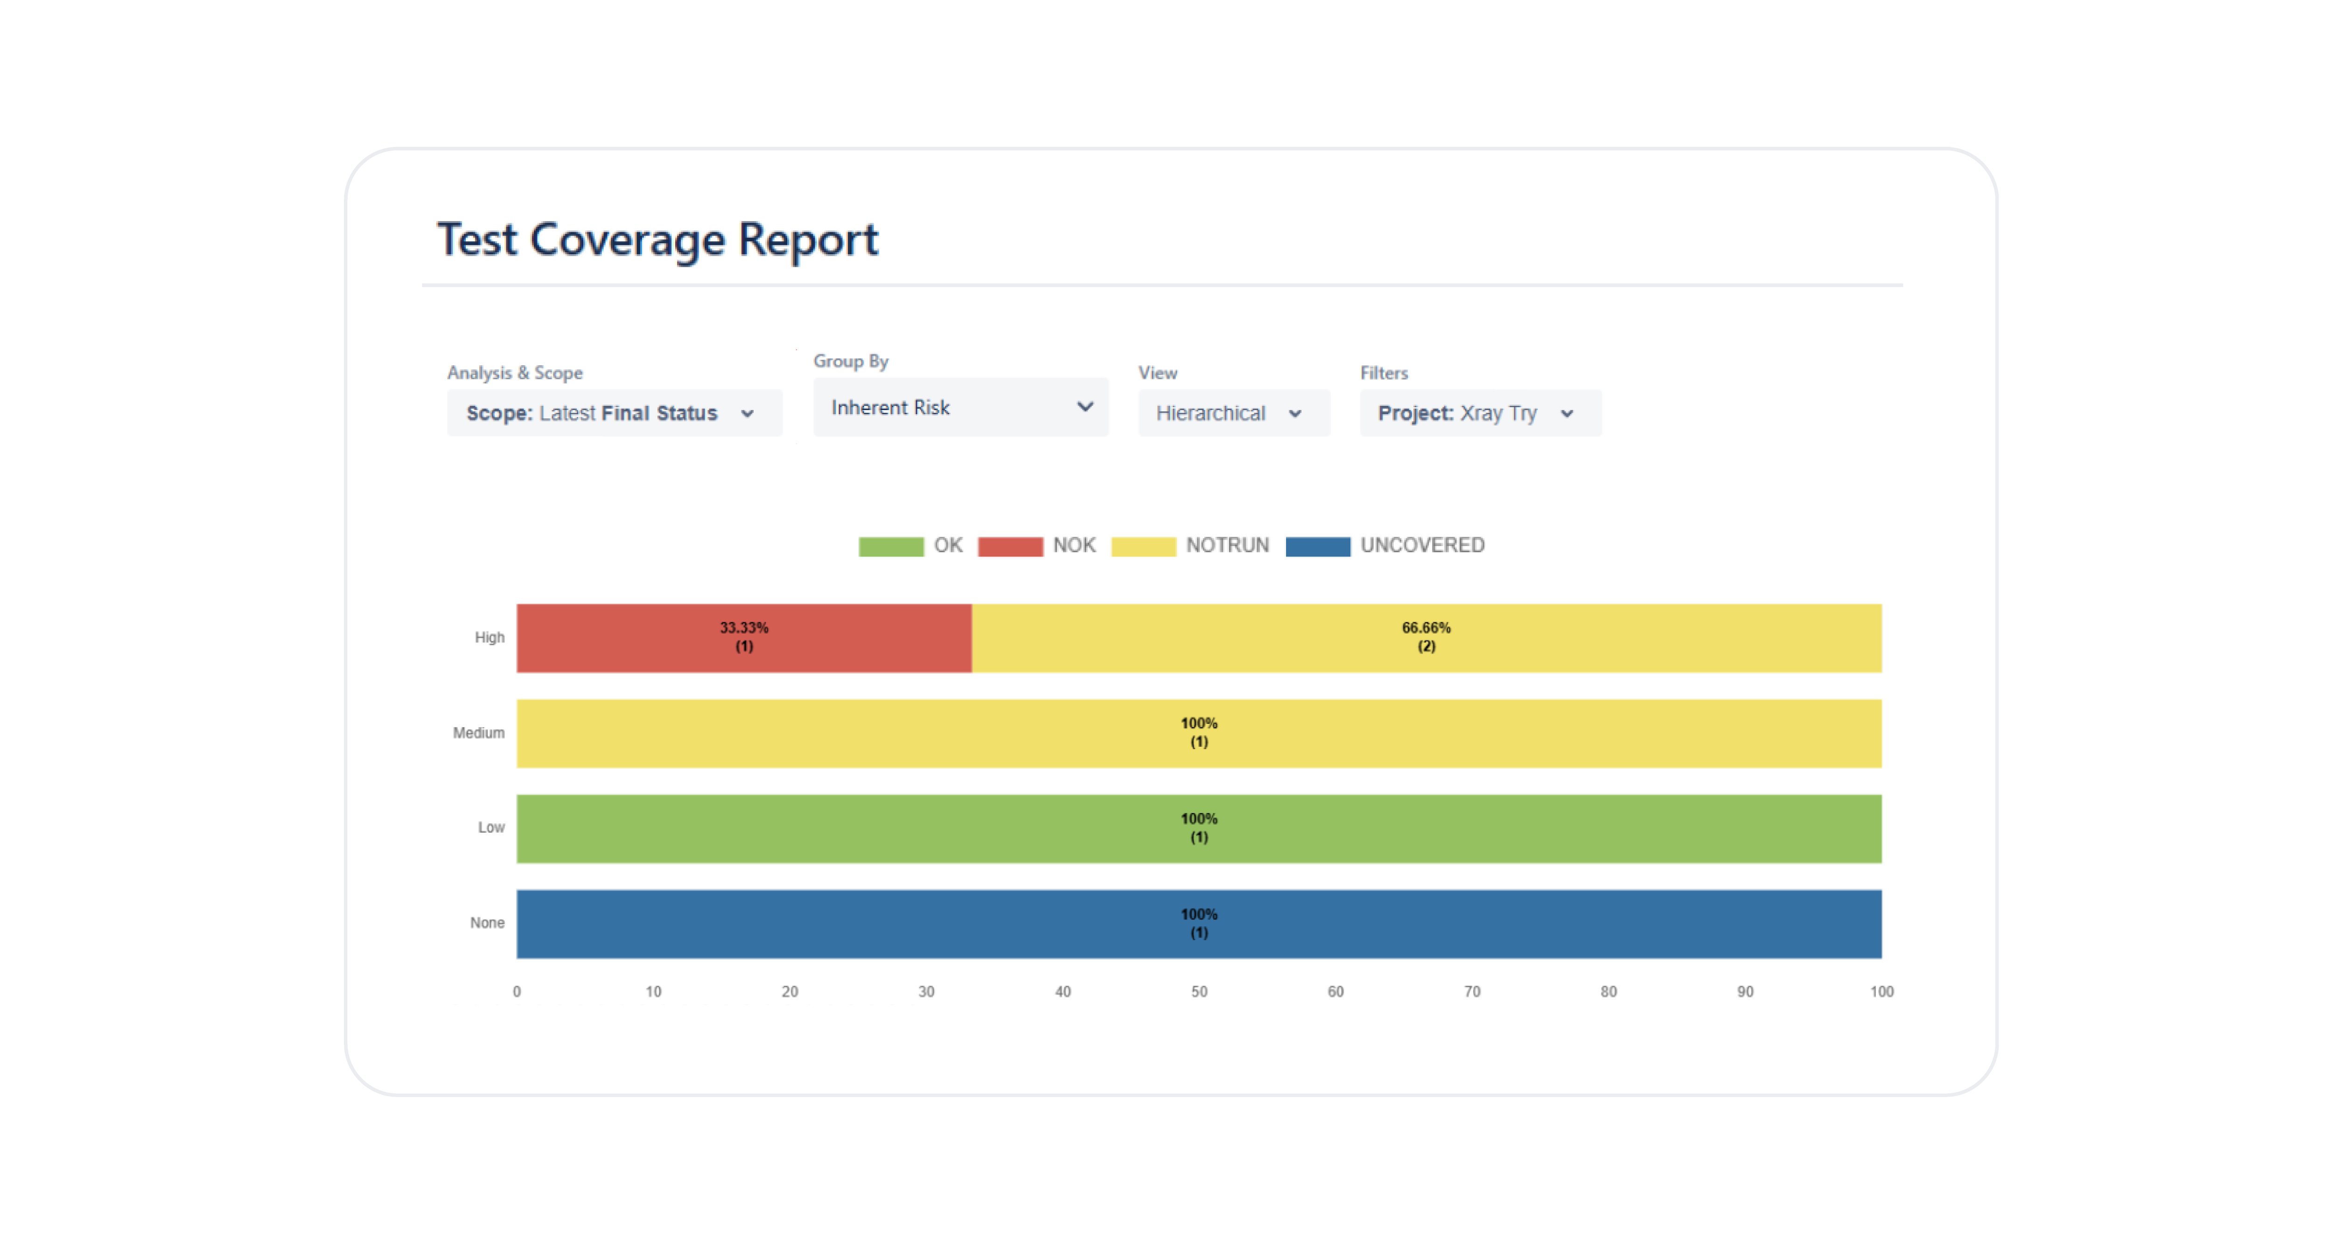The width and height of the screenshot is (2343, 1244).
Task: Click the Group By label
Action: click(850, 361)
